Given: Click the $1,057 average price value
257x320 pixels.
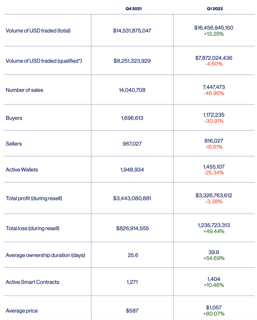Looking at the screenshot, I should (x=214, y=307).
